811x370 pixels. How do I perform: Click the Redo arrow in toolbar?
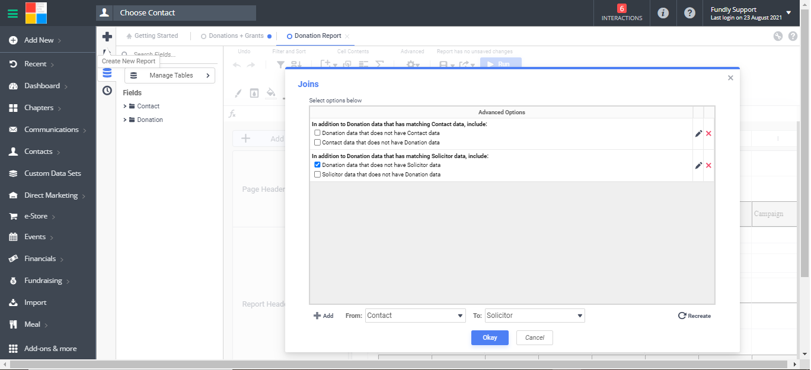point(251,65)
